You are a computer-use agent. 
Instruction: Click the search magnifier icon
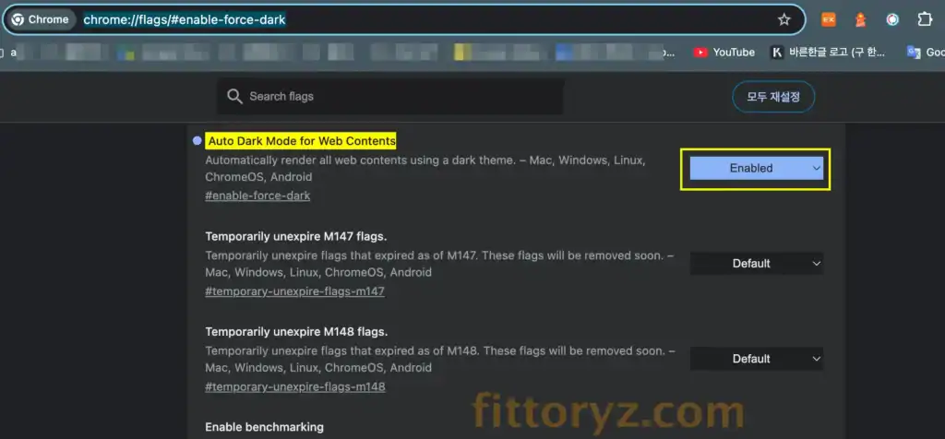point(233,96)
